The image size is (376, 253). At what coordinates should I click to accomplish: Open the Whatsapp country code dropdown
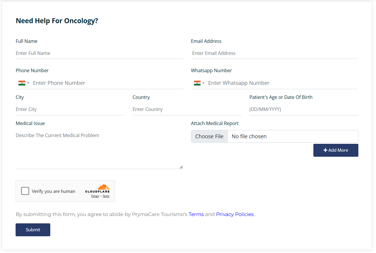203,83
